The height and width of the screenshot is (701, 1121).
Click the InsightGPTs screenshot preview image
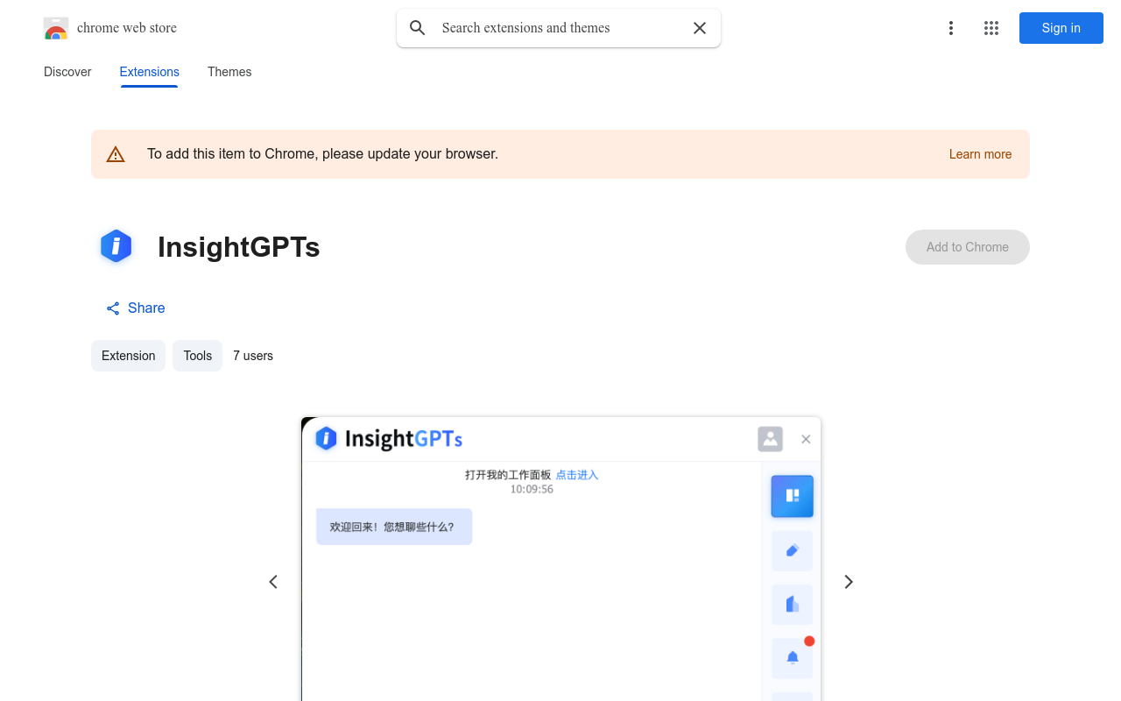[x=561, y=559]
